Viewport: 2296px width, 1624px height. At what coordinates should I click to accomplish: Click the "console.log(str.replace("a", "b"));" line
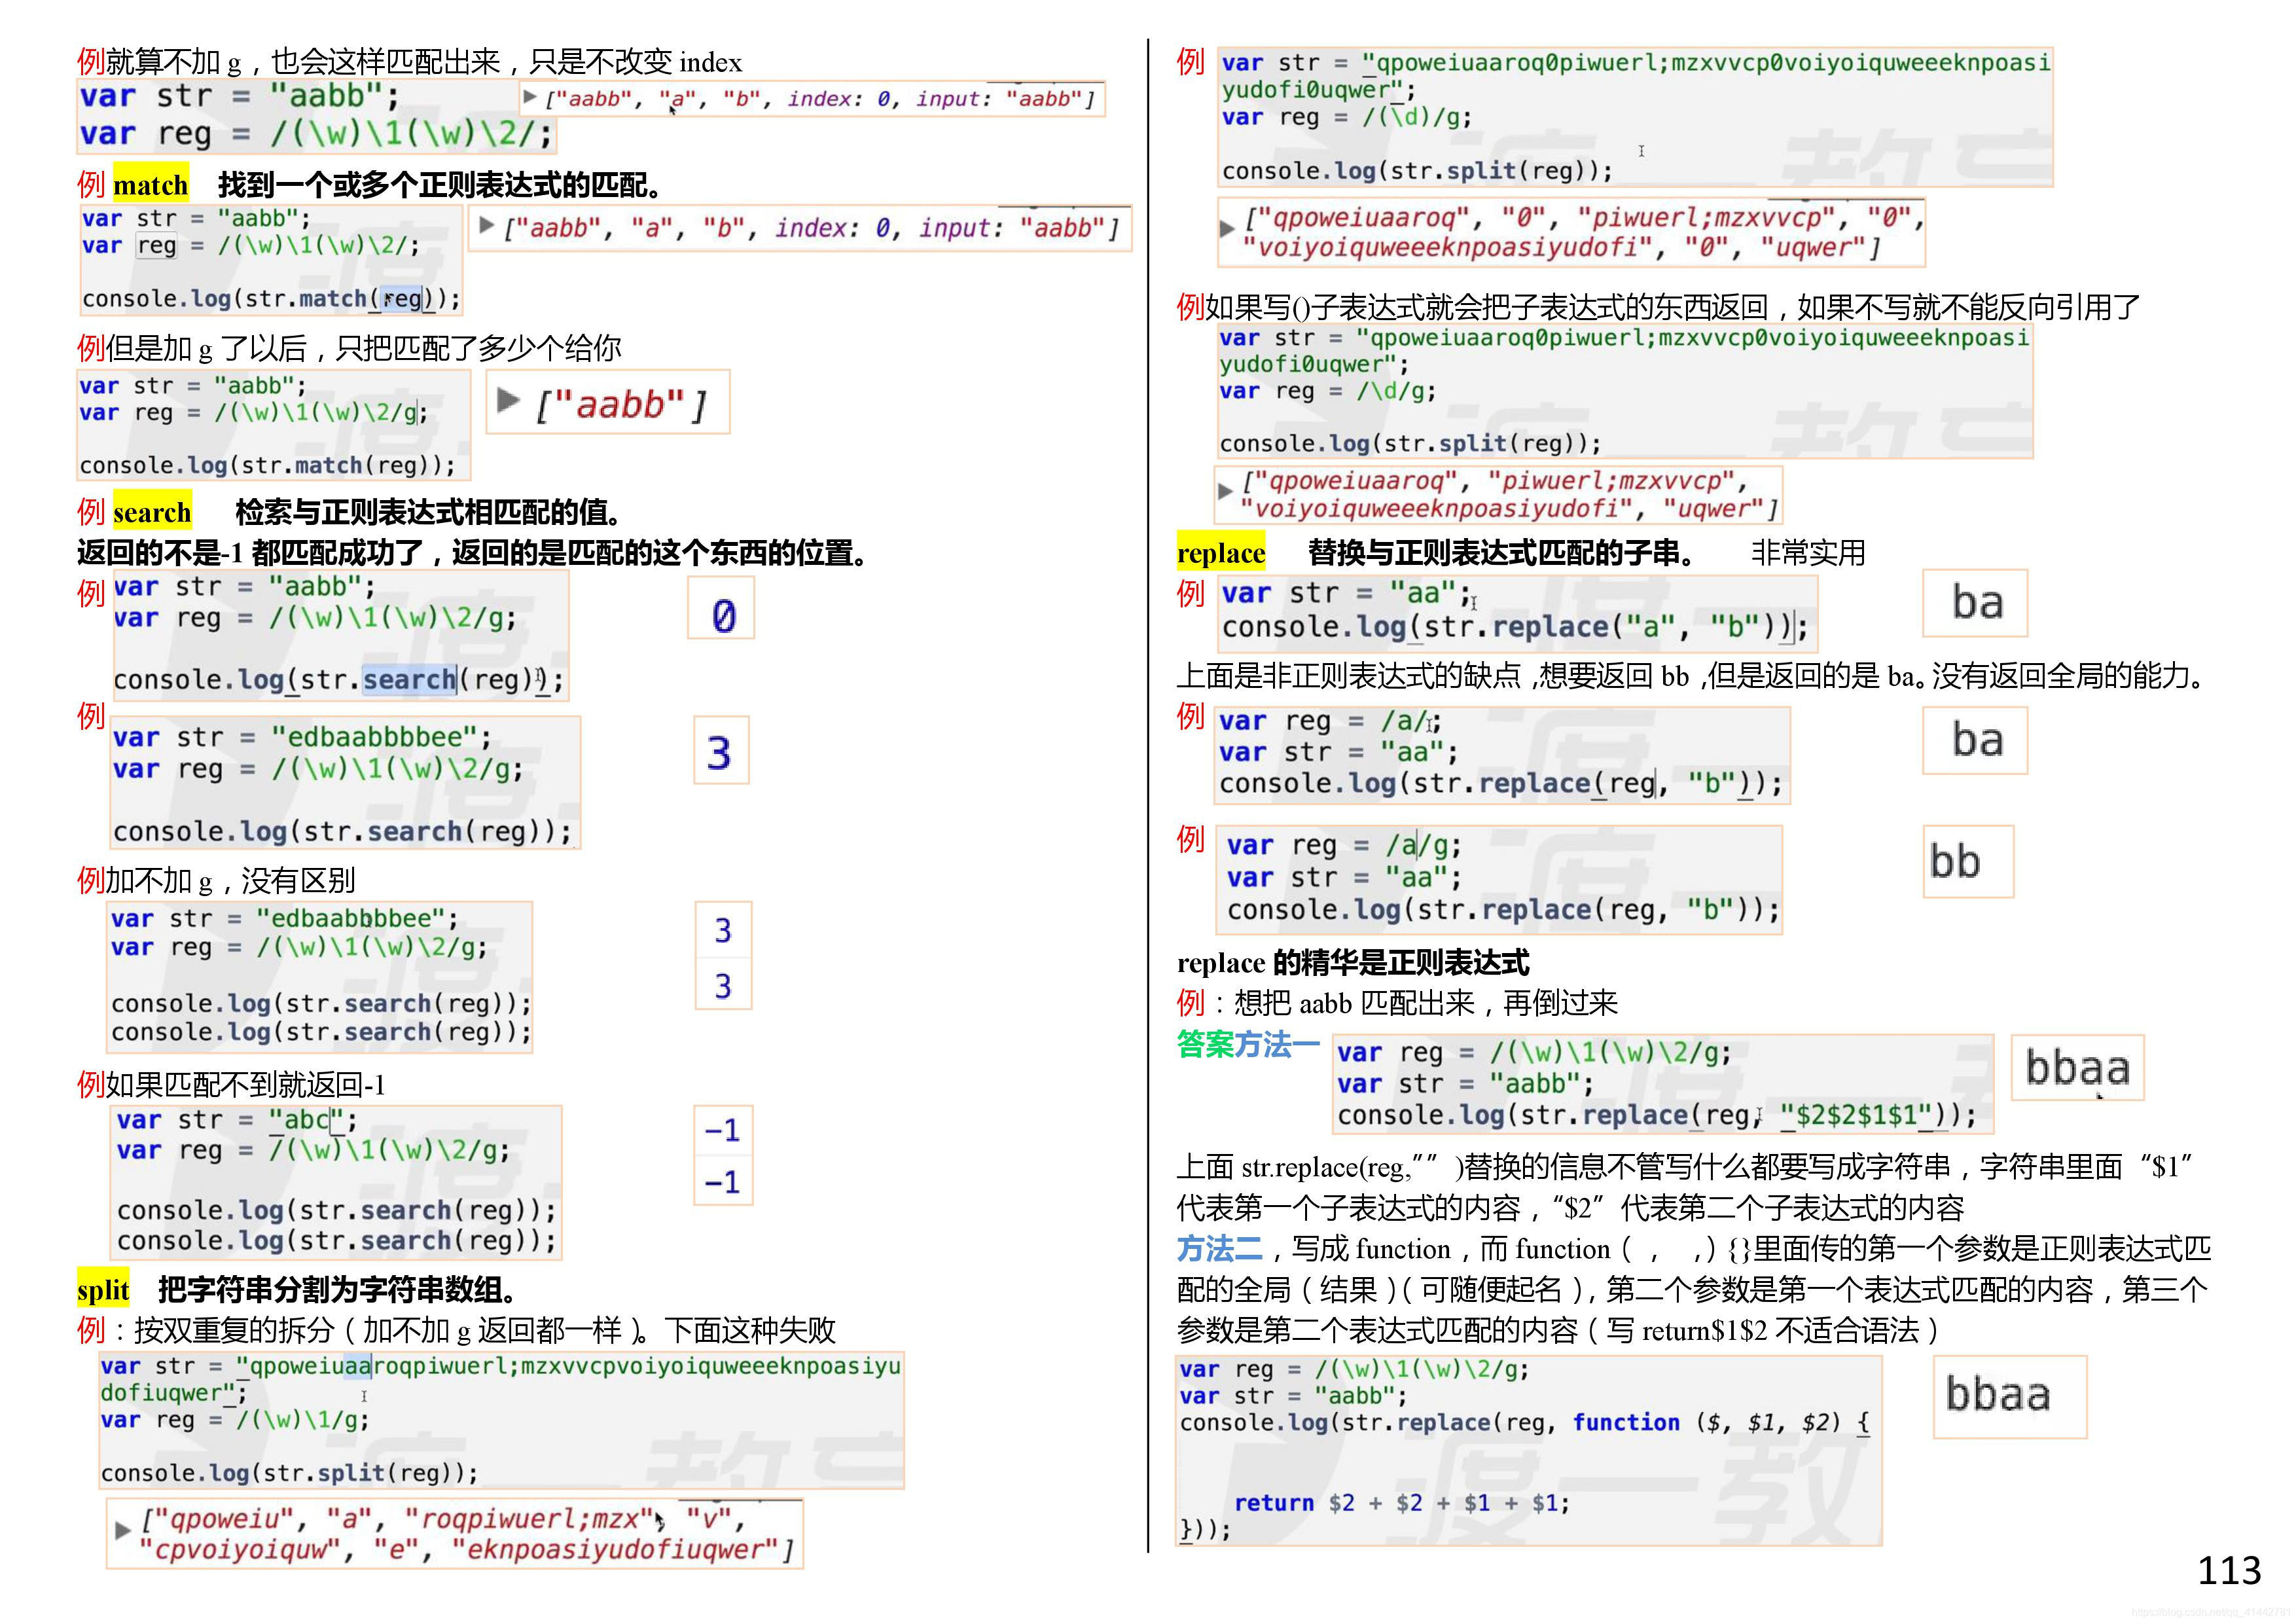click(x=1515, y=627)
